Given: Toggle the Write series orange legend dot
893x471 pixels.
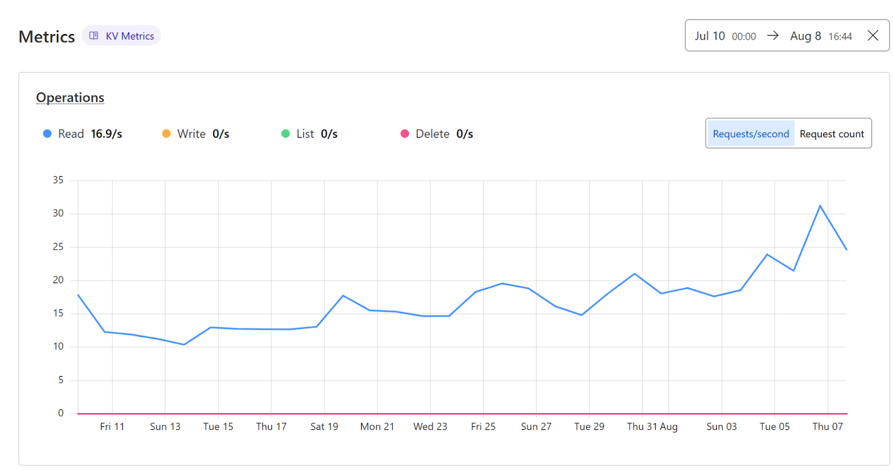Looking at the screenshot, I should point(166,134).
